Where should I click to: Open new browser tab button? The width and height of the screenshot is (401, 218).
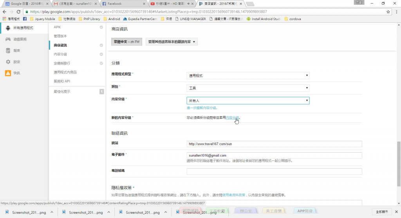tap(250, 4)
